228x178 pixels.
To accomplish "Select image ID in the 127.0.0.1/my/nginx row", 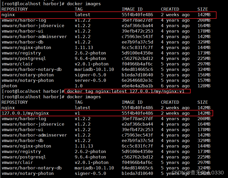I will (x=137, y=113).
